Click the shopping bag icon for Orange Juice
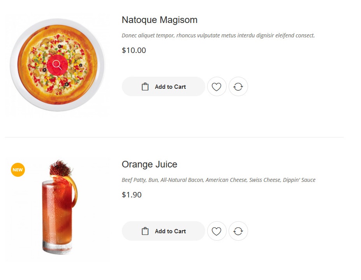The image size is (361, 280). (x=145, y=231)
